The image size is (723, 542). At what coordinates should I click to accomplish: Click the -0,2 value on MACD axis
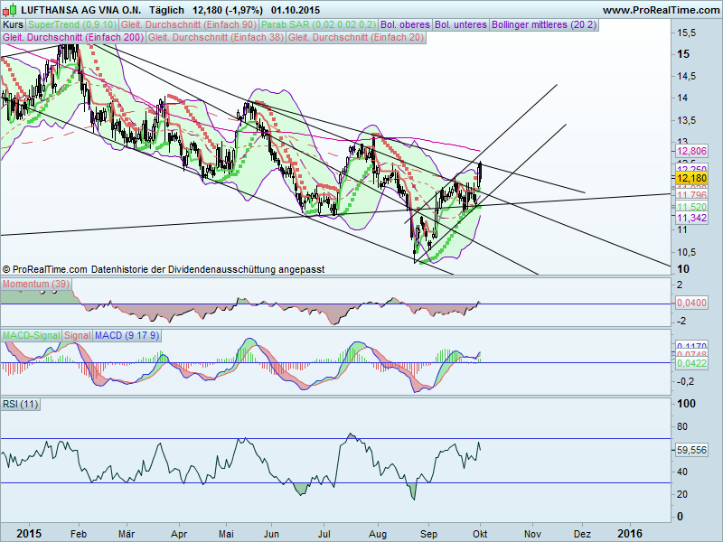coord(685,381)
